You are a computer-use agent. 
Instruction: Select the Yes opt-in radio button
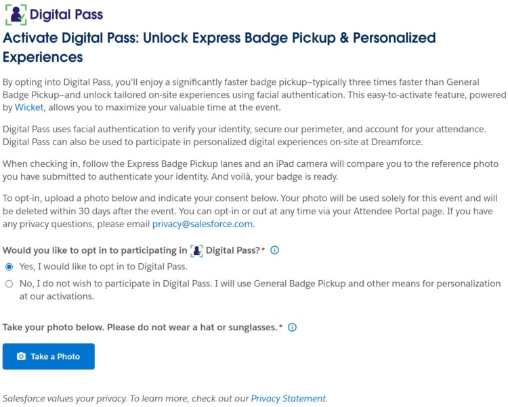9,267
